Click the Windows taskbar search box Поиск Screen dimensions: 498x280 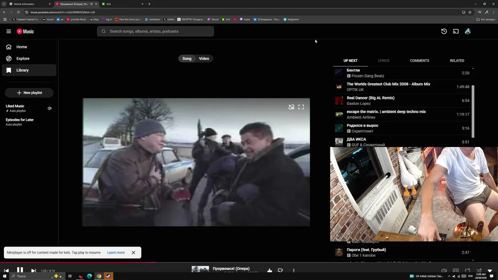click(x=38, y=276)
